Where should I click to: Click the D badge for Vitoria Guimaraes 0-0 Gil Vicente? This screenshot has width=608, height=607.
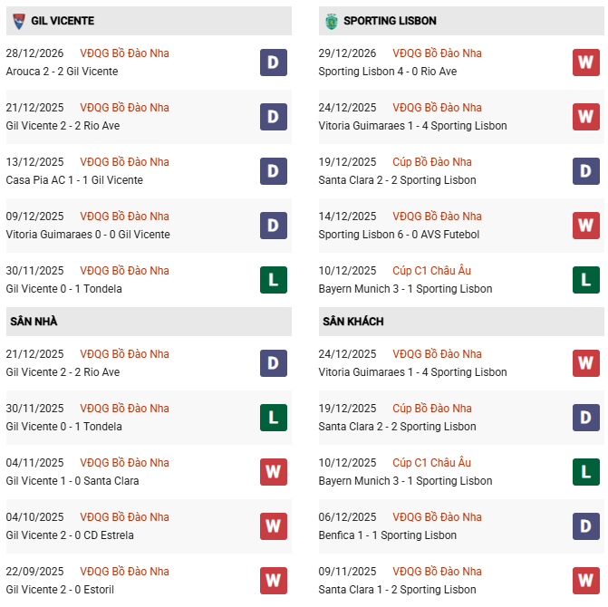[273, 226]
